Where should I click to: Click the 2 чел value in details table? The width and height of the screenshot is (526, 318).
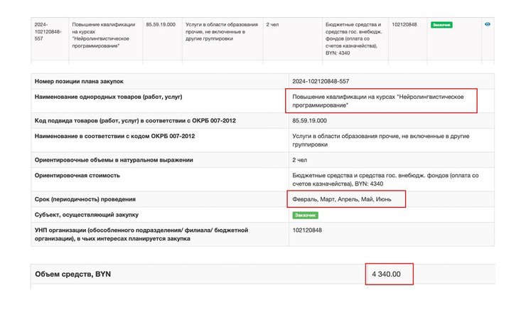point(299,160)
